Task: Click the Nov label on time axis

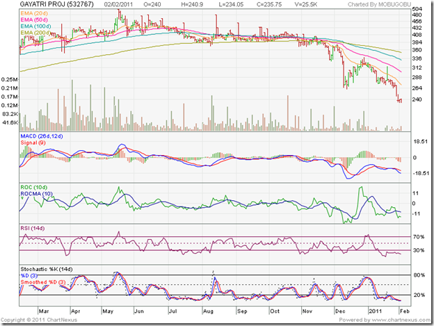Action: (x=307, y=311)
